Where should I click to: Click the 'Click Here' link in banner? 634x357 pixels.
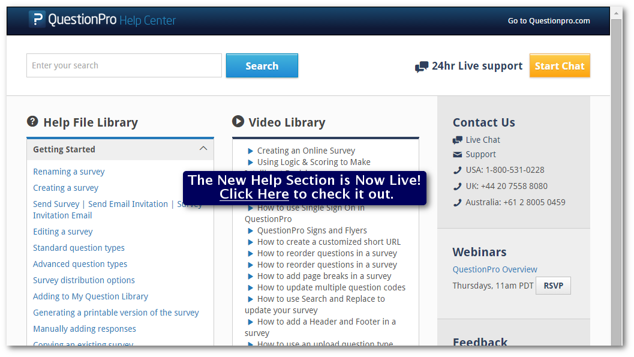[x=254, y=194]
